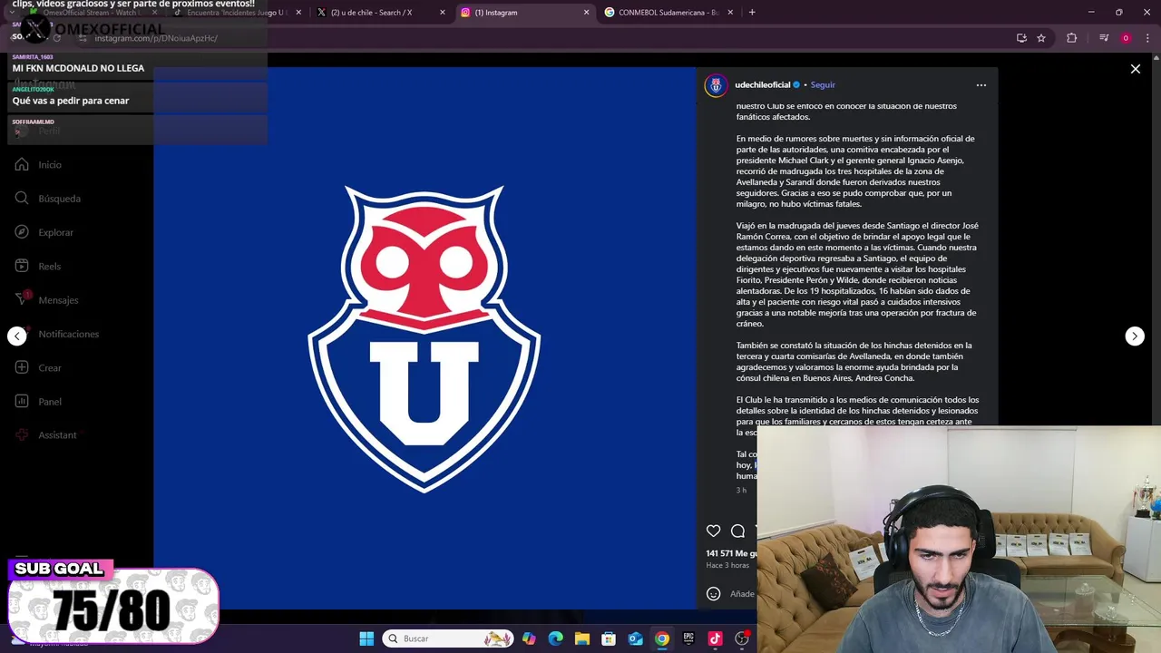Open Chrome profile avatar
Viewport: 1161px width, 653px height.
pyautogui.click(x=1126, y=38)
